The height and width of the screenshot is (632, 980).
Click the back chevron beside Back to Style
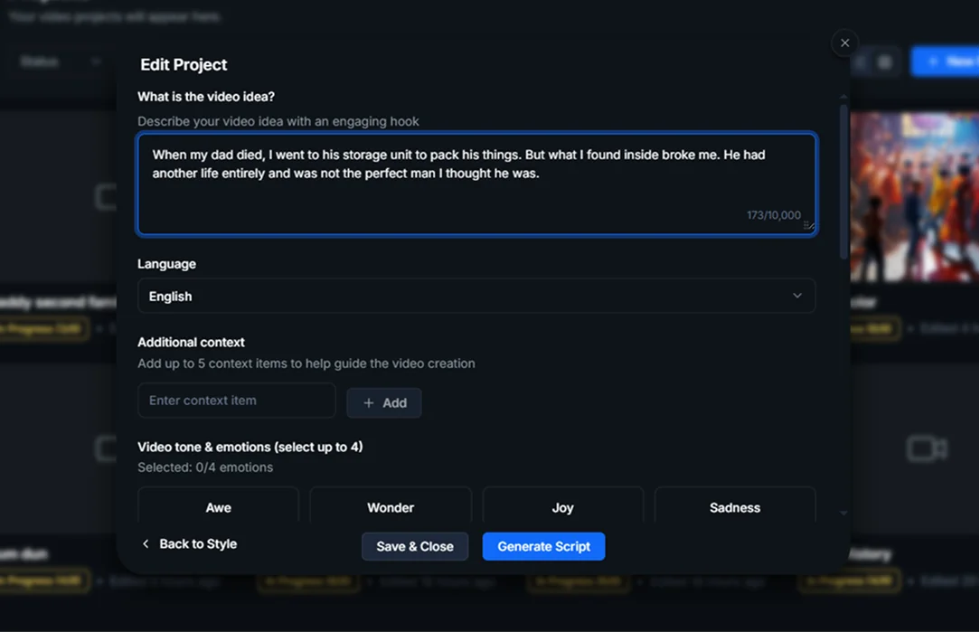(146, 544)
